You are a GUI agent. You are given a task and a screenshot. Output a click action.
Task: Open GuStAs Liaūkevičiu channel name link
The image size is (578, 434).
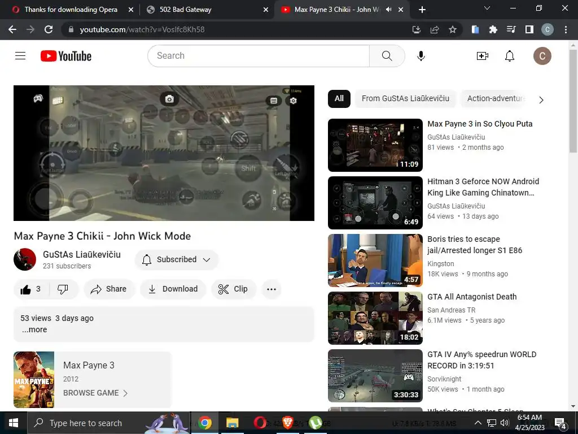[81, 254]
